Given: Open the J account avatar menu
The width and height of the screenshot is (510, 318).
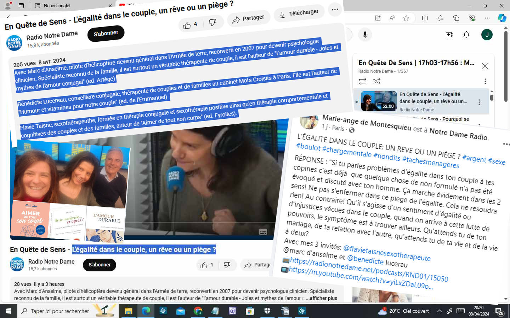Looking at the screenshot, I should (487, 35).
